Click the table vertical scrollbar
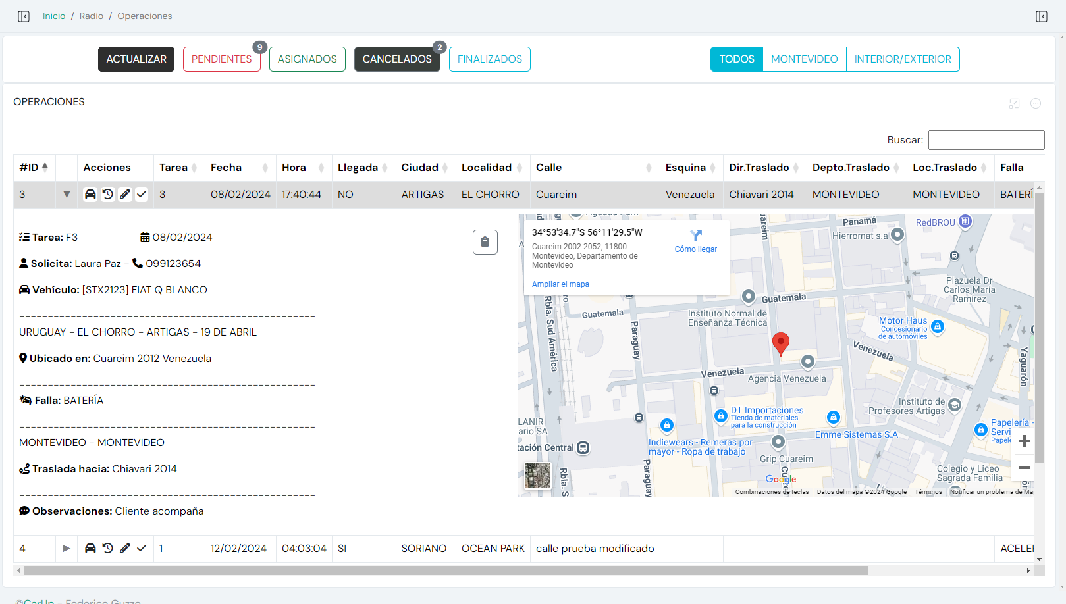Image resolution: width=1066 pixels, height=604 pixels. 1039,328
